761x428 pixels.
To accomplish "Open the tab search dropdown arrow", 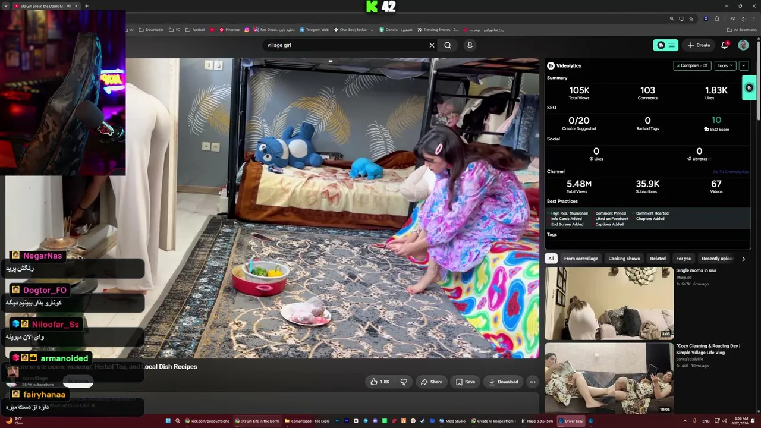I will pos(5,6).
